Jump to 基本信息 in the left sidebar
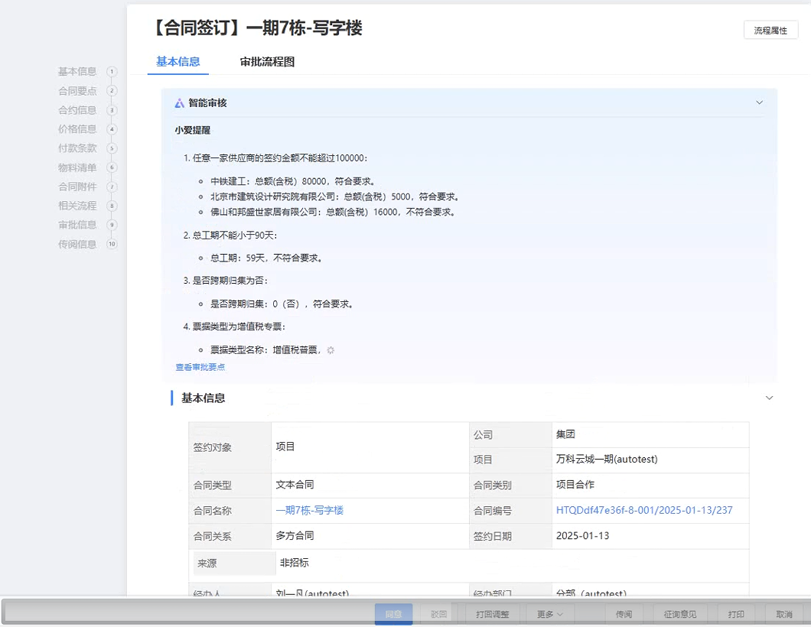Viewport: 811px width, 627px height. [77, 71]
